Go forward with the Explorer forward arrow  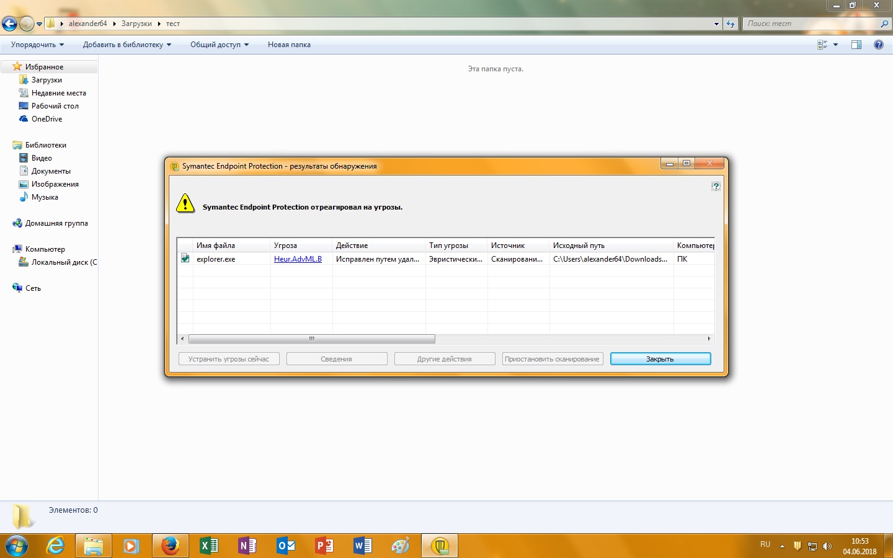point(27,24)
